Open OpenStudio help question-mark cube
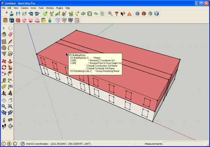This screenshot has width=210, height=147. pos(156,14)
